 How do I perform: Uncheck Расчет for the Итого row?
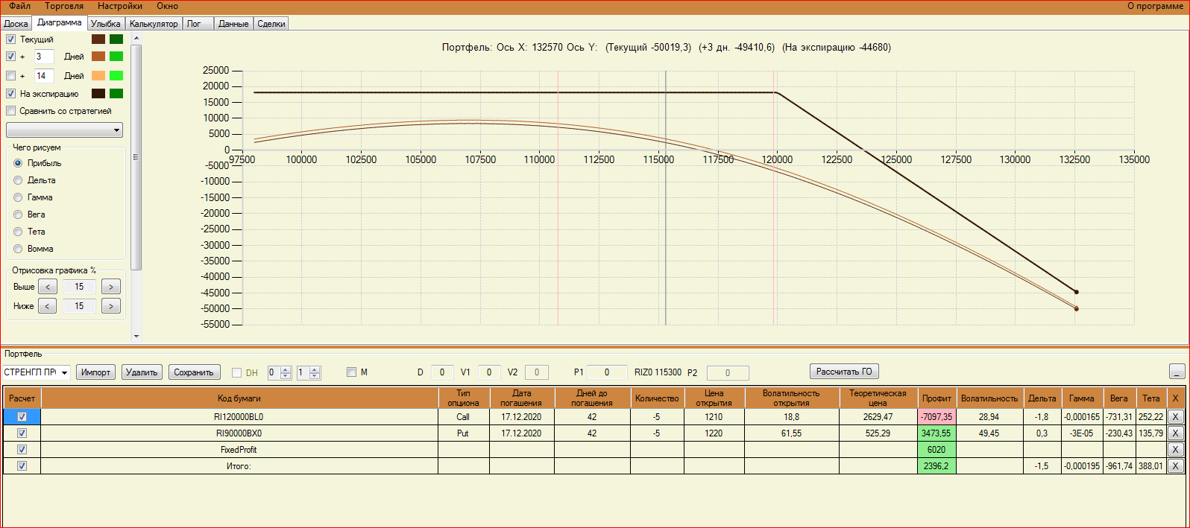pos(22,466)
